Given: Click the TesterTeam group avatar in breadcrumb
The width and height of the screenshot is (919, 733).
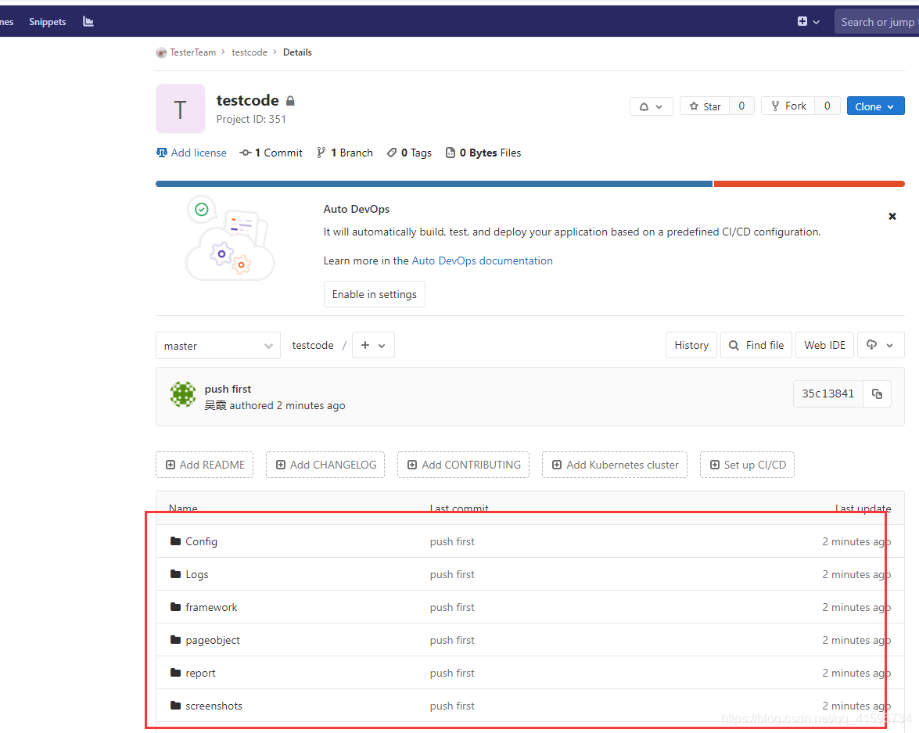Looking at the screenshot, I should tap(161, 52).
